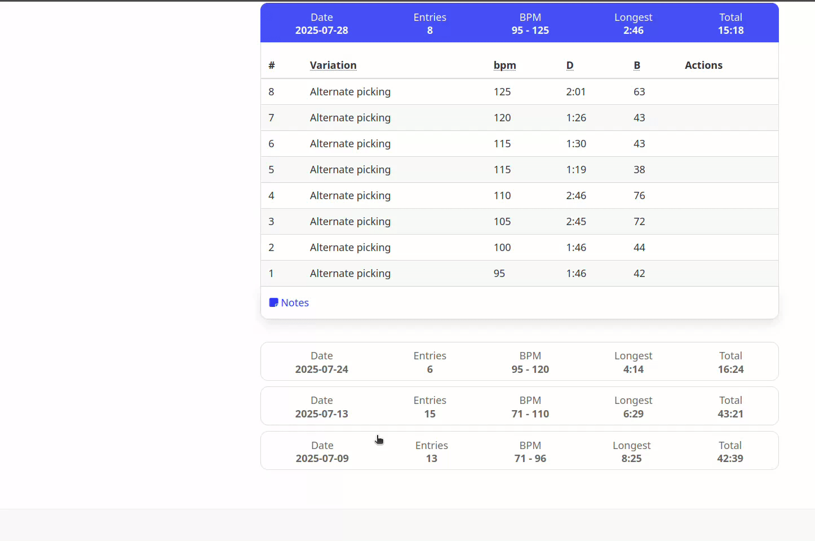The height and width of the screenshot is (541, 815).
Task: Select Alternate picking in row 3
Action: (350, 221)
